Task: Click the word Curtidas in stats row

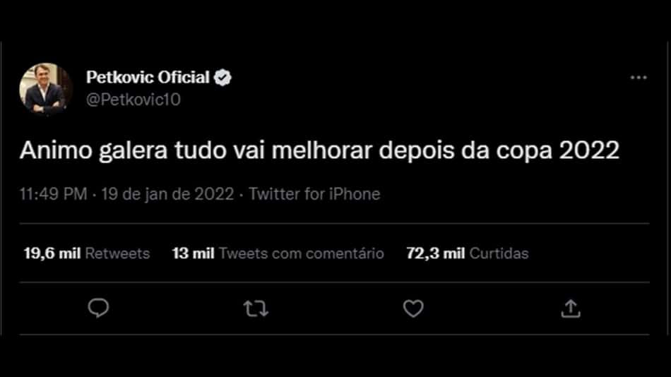Action: pyautogui.click(x=499, y=253)
